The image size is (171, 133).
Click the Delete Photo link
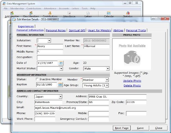132,86
